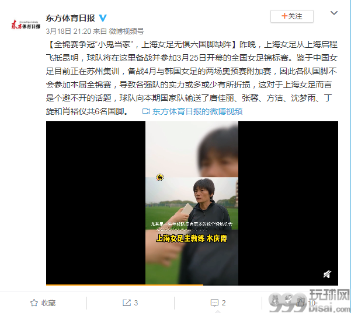Click the 收藏 star icon
The image size is (351, 313).
coord(34,303)
